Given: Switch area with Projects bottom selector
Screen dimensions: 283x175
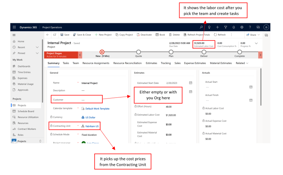Looking at the screenshot, I should tap(27, 141).
